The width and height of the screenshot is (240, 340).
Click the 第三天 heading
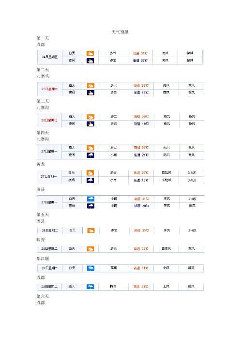pyautogui.click(x=43, y=101)
